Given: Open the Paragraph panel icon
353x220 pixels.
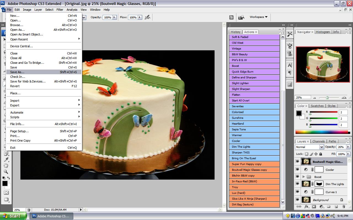Looking at the screenshot, I should (290, 73).
